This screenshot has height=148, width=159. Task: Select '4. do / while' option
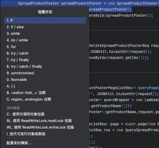click(45, 40)
